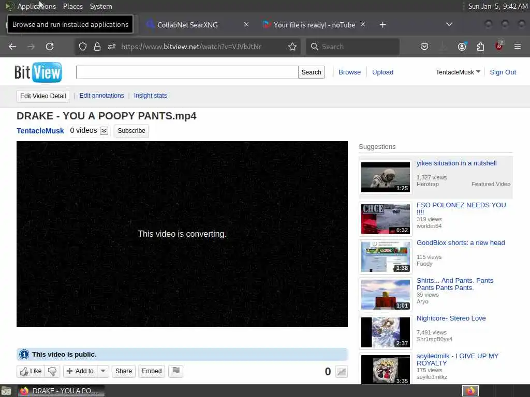Screen dimensions: 530x397
Task: Open the extensions puzzle icon
Action: point(480,47)
